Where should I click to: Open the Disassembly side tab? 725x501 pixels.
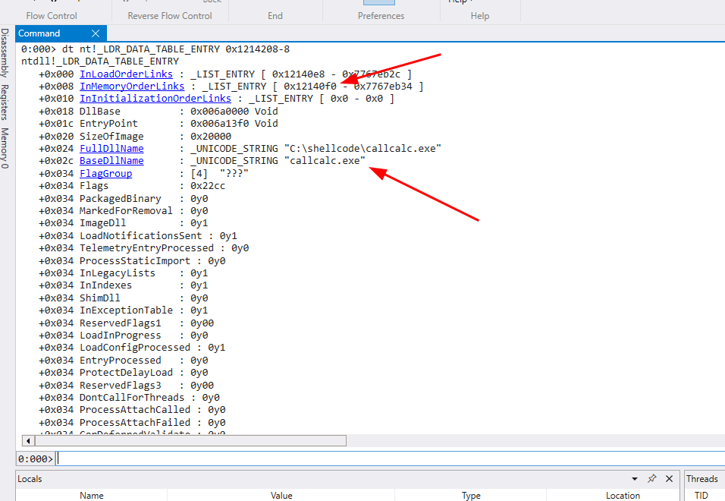[5, 53]
